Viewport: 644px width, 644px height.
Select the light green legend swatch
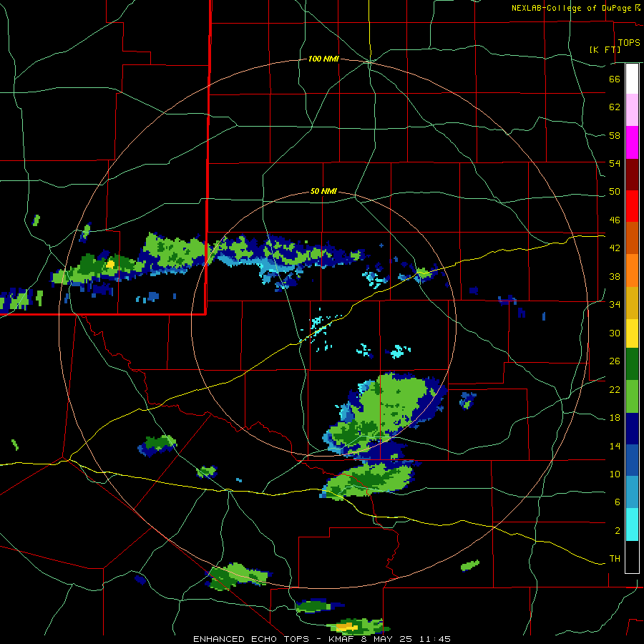click(632, 396)
